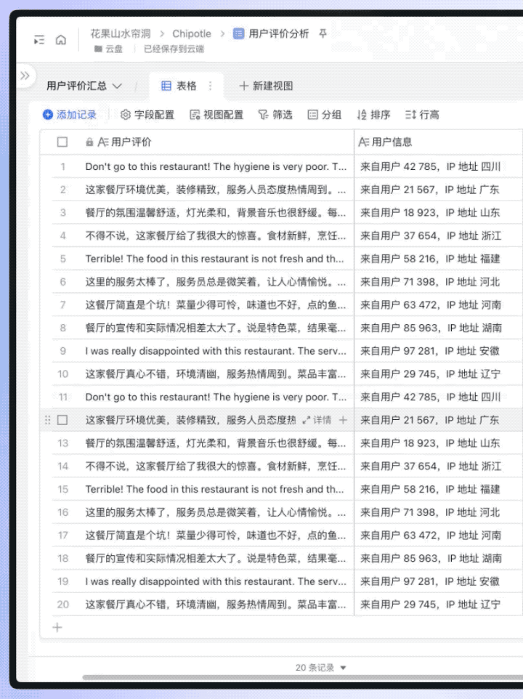
Task: Expand the collapsed left panel arrows
Action: click(x=25, y=76)
